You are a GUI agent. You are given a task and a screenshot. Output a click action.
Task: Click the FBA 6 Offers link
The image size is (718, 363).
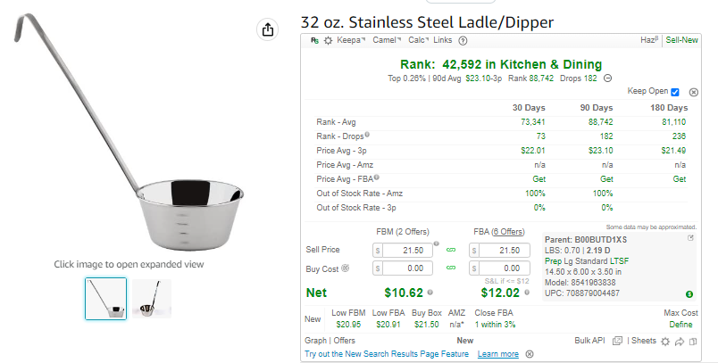[508, 232]
